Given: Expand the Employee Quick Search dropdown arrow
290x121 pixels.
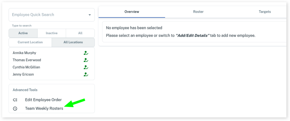Looking at the screenshot, I should (x=89, y=15).
